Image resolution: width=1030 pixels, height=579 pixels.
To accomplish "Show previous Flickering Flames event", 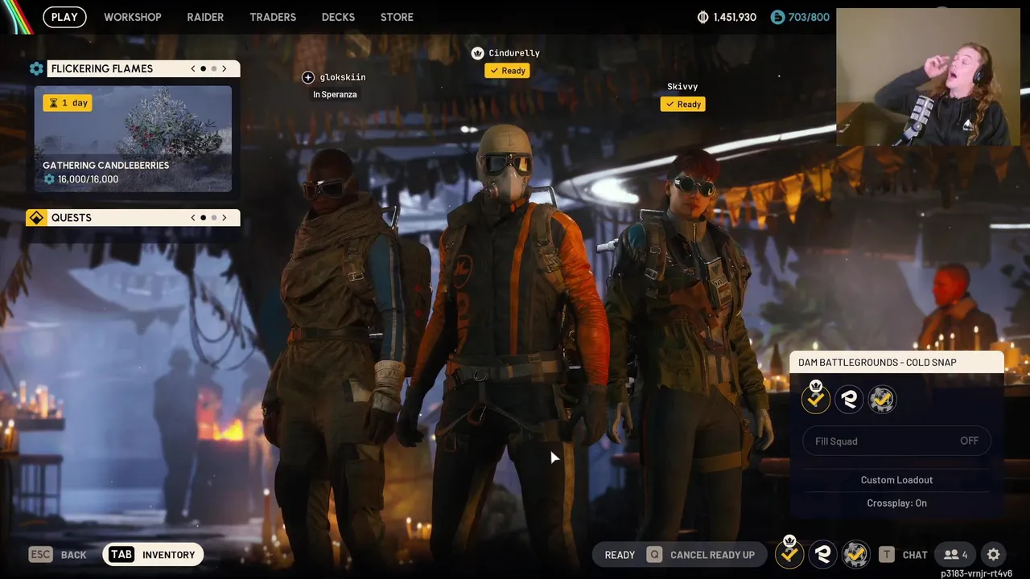I will click(x=193, y=69).
